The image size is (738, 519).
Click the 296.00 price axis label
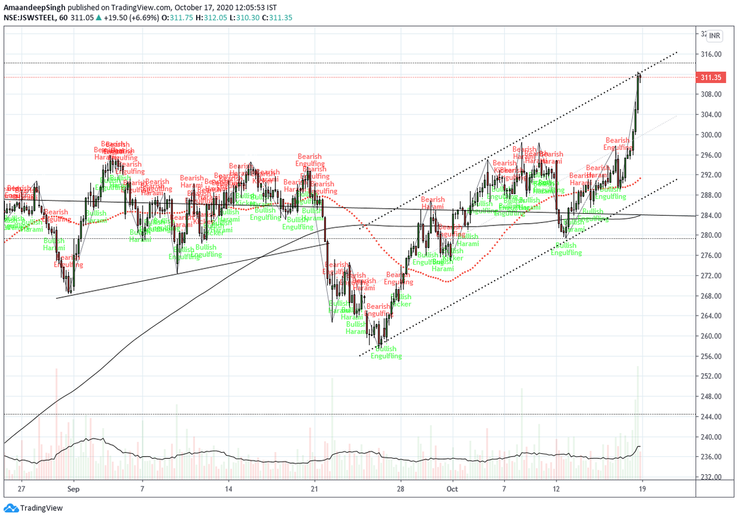[x=711, y=155]
